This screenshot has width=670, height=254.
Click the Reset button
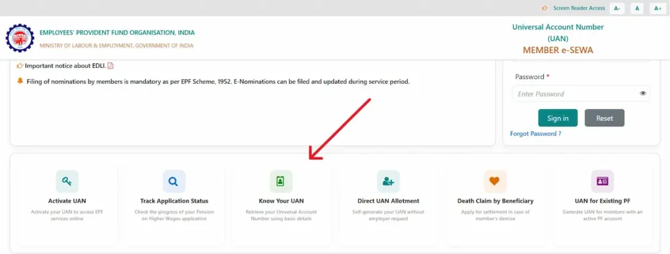pyautogui.click(x=605, y=118)
